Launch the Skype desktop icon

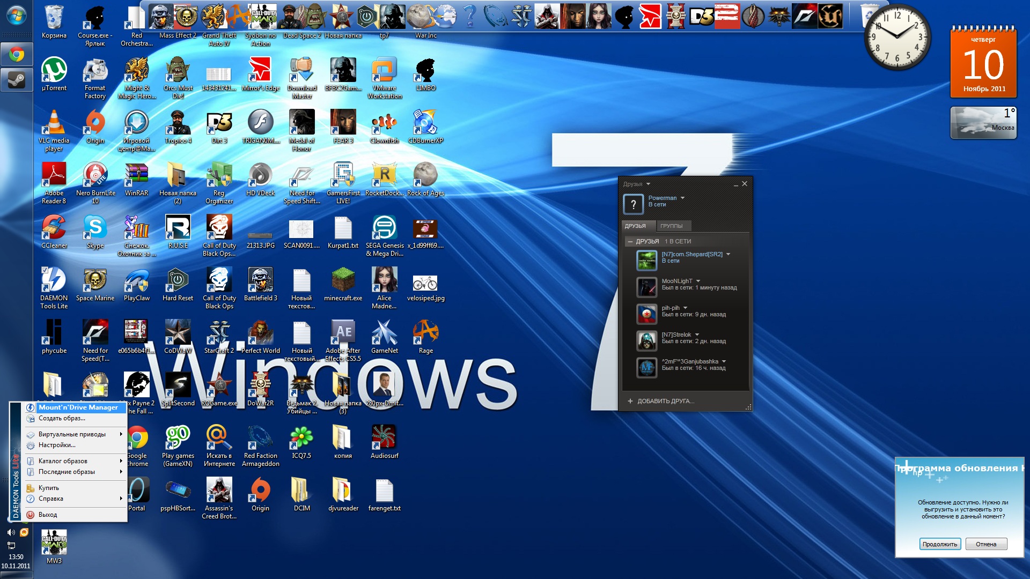(95, 228)
